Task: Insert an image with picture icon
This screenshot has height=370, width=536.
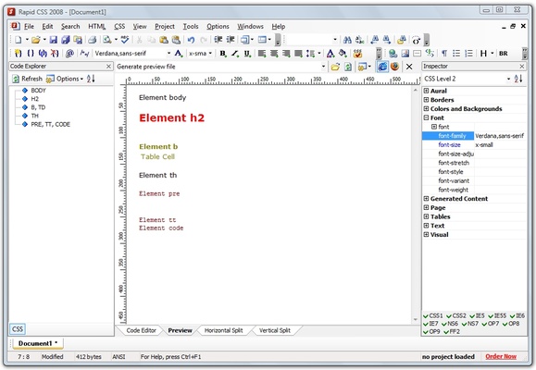Action: 405,54
